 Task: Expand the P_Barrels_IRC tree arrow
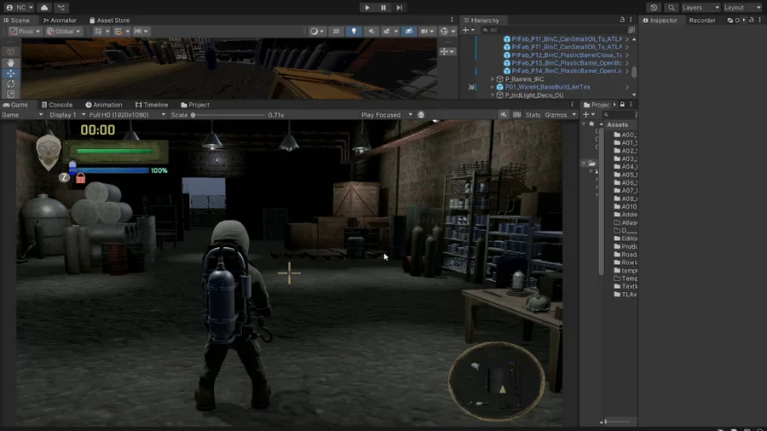click(x=493, y=78)
